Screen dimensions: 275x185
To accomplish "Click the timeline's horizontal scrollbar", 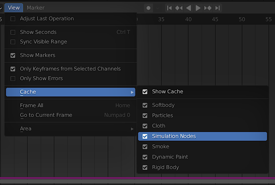I will pos(137,181).
